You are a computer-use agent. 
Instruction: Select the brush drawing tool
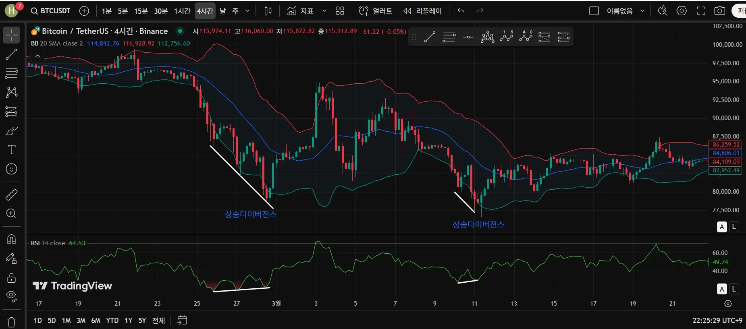click(x=11, y=131)
